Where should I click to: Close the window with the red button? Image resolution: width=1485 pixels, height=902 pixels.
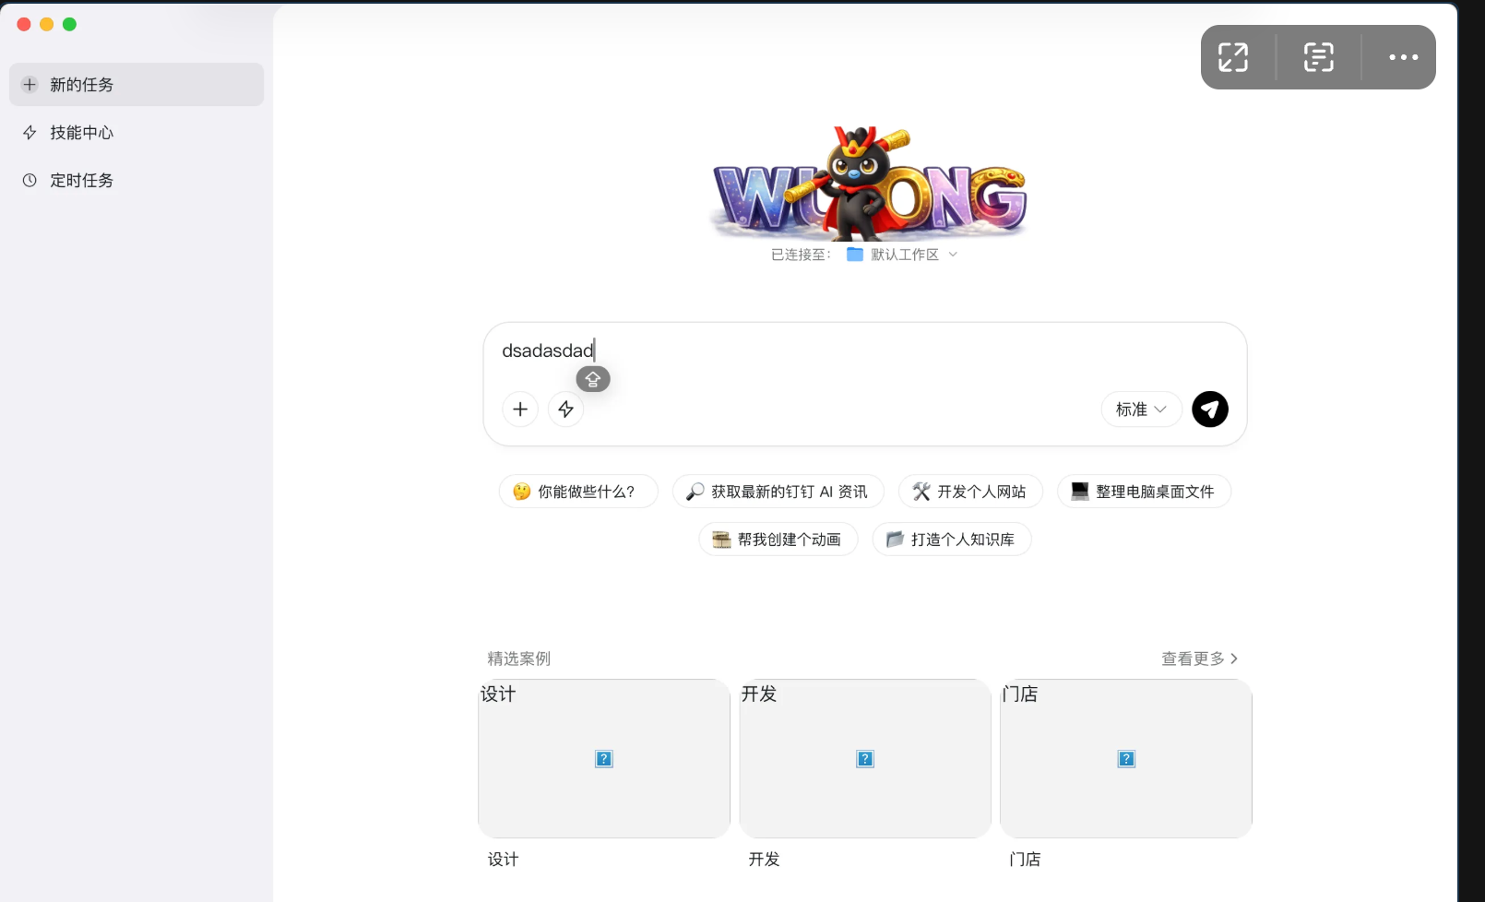coord(24,24)
